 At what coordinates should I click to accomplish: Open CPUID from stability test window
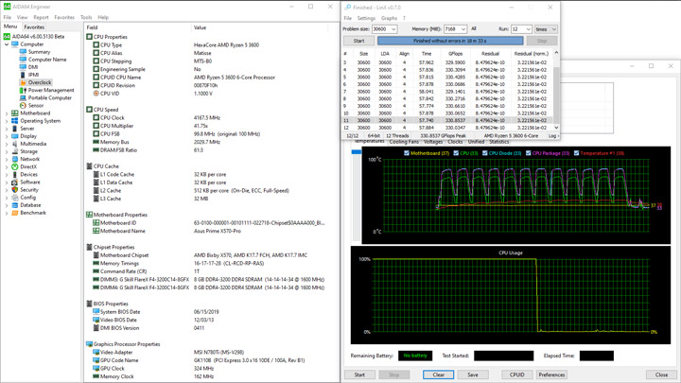tap(516, 374)
